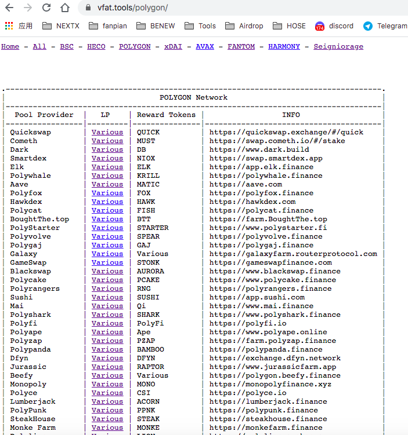This screenshot has height=435, width=408.
Task: Select the https://polyfi.io info text
Action: (248, 323)
